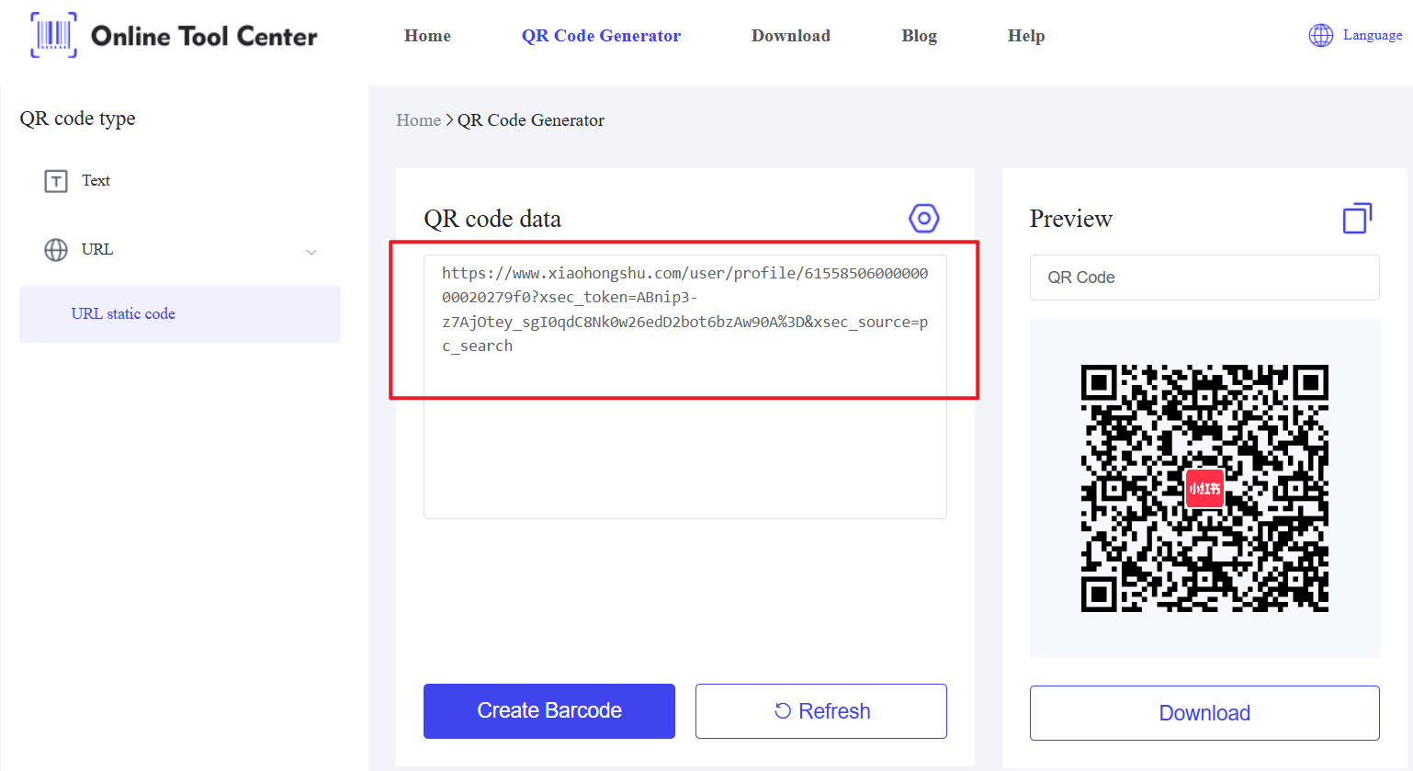Select the URL static code option
Viewport: 1413px width, 771px height.
pyautogui.click(x=123, y=314)
